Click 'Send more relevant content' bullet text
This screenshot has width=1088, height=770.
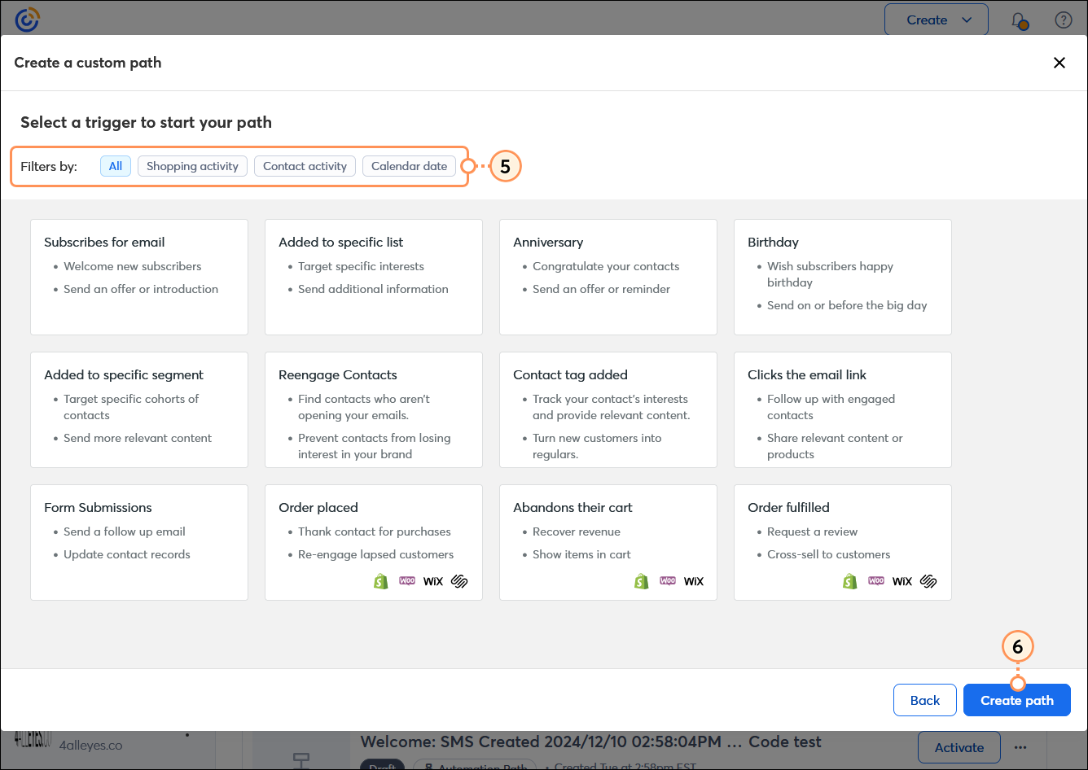138,438
